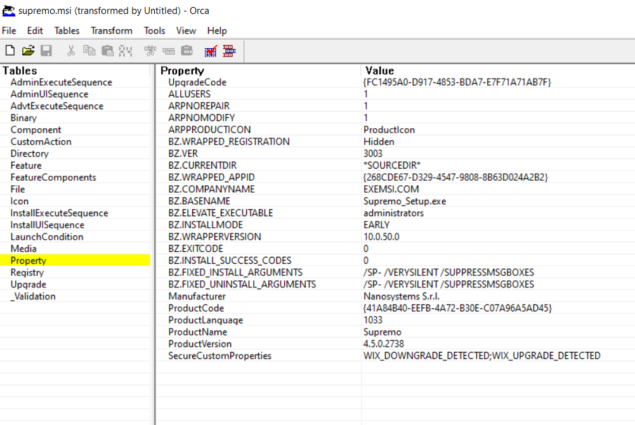Screen dimensions: 635x425
Task: Click the Cut scissors toolbar icon
Action: pos(71,50)
